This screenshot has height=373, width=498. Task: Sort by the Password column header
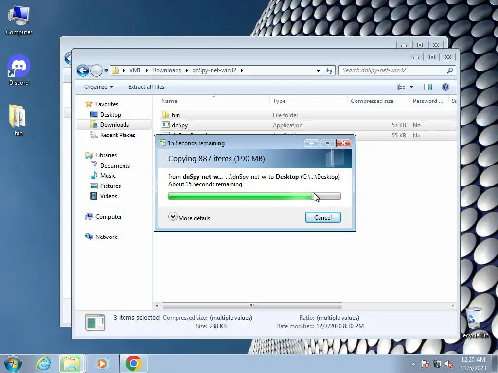[429, 101]
